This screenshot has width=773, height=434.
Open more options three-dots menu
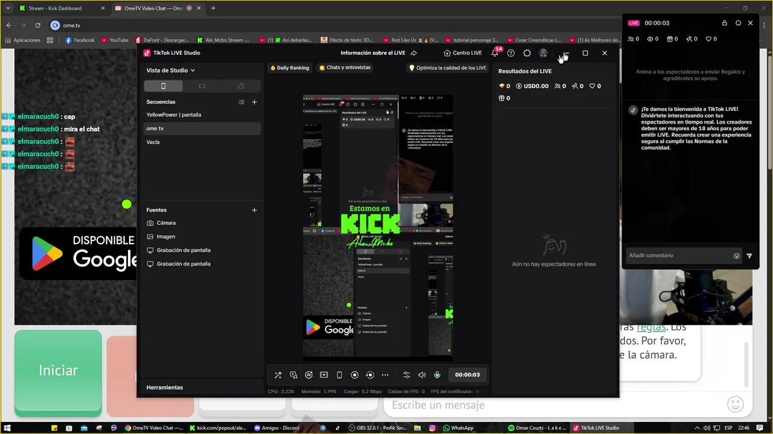coord(385,375)
